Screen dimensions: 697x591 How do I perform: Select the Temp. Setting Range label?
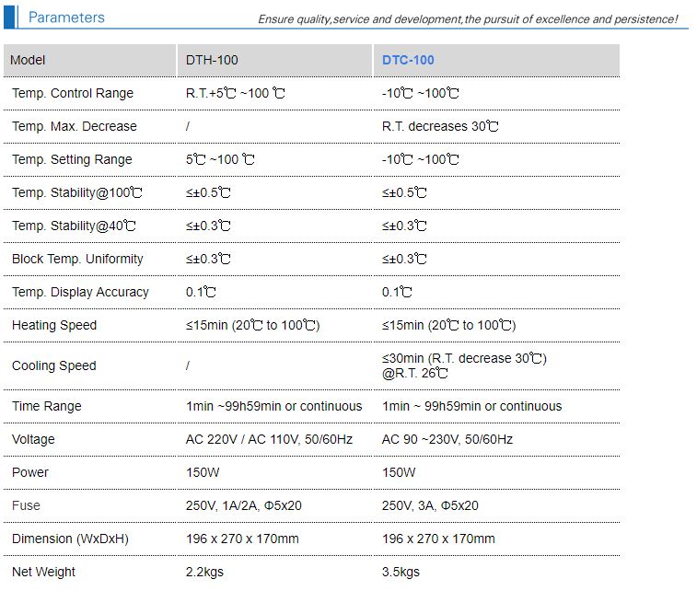(x=72, y=159)
